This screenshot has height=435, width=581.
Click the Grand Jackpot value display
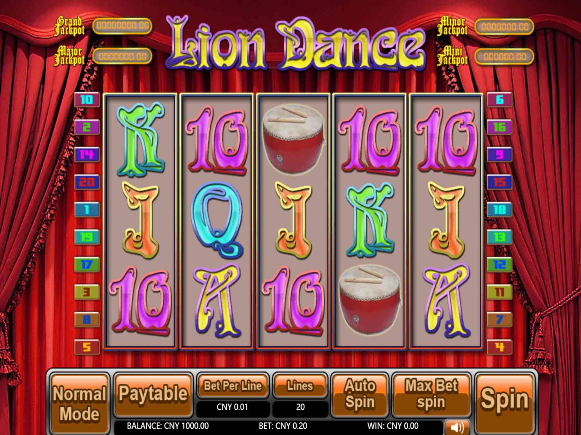coord(122,26)
